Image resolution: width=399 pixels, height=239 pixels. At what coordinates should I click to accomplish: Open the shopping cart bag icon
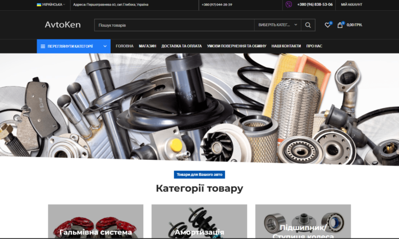[340, 25]
